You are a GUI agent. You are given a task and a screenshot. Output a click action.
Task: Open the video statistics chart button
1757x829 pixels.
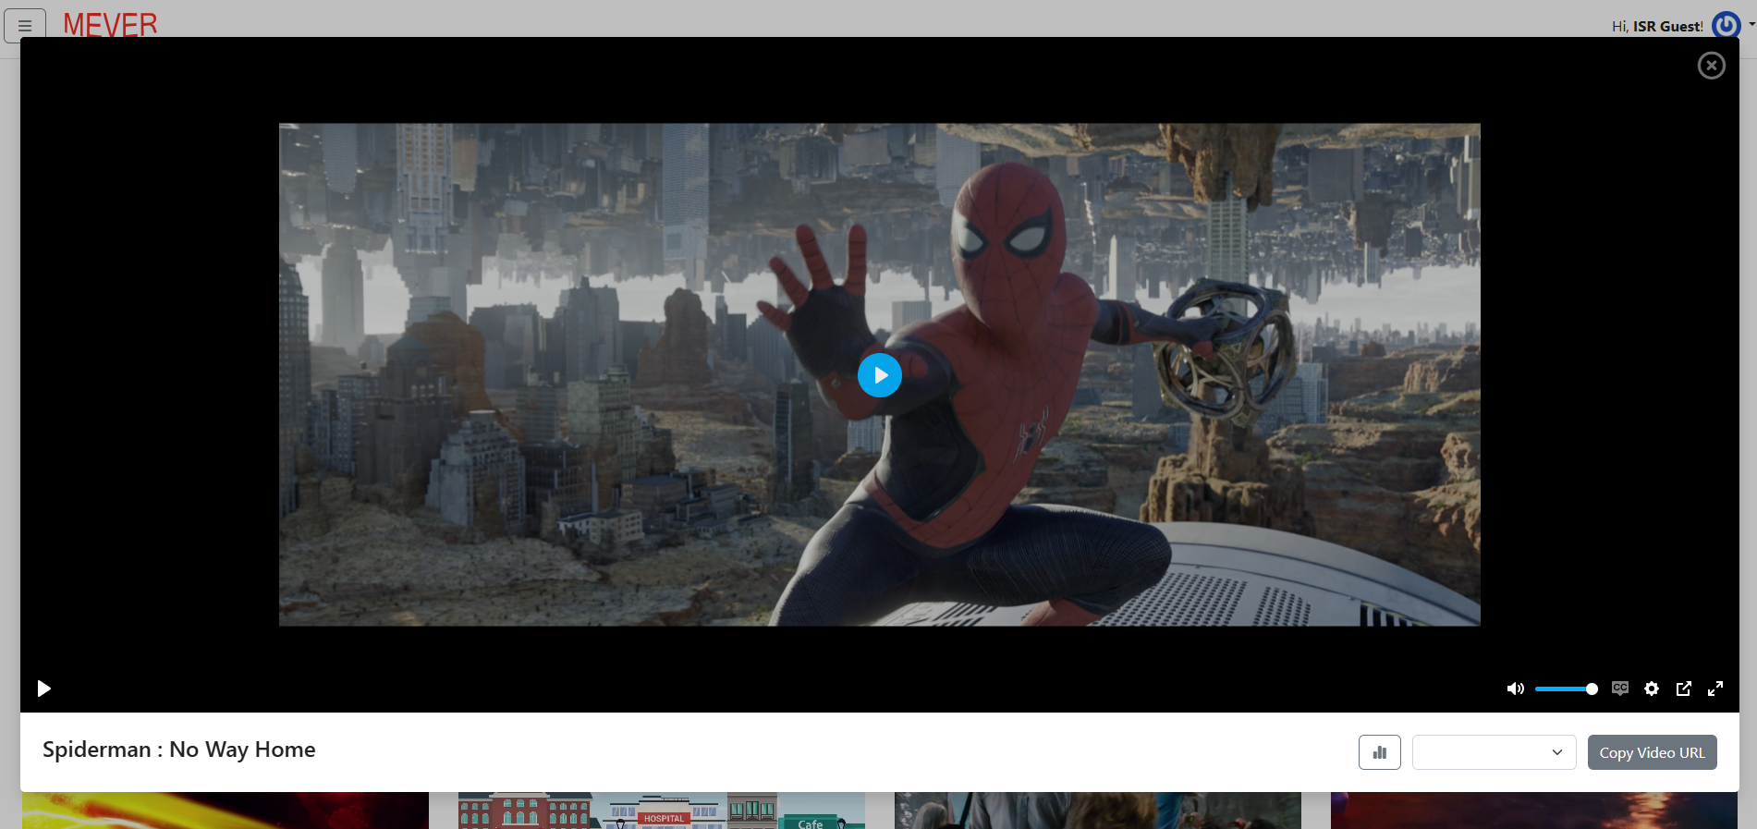tap(1380, 752)
